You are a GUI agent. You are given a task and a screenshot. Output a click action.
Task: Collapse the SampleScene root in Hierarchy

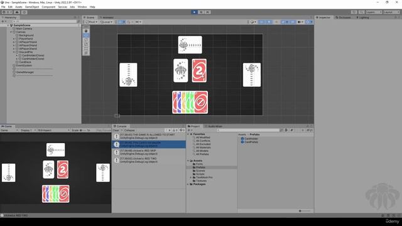click(x=8, y=25)
